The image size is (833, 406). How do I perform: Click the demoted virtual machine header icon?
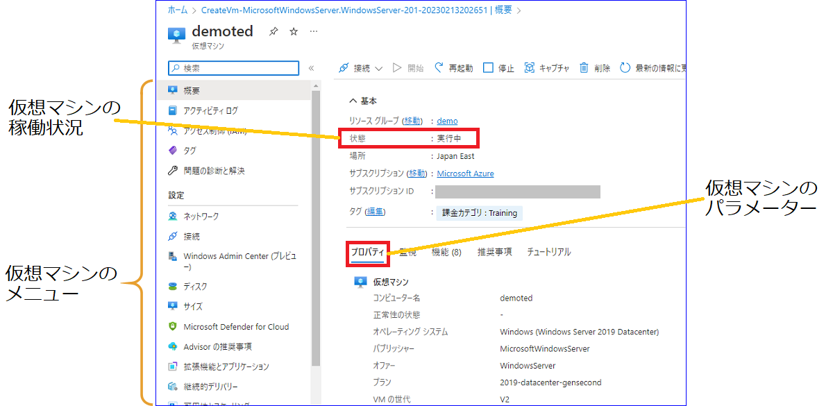(176, 35)
